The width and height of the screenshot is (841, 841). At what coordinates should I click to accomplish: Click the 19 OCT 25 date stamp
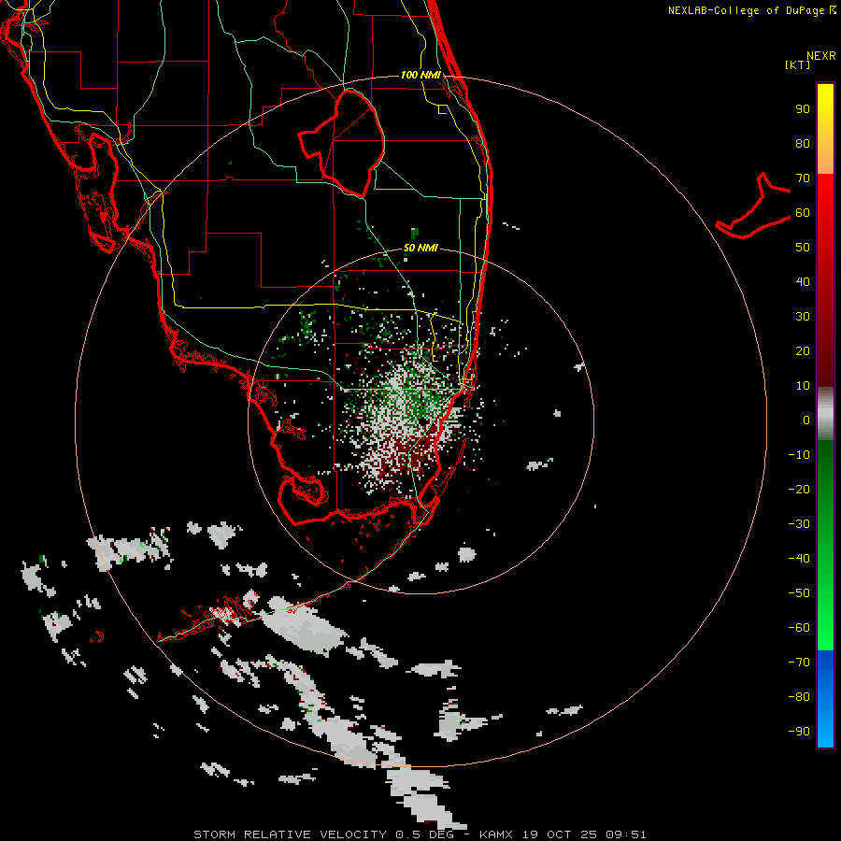pyautogui.click(x=560, y=834)
